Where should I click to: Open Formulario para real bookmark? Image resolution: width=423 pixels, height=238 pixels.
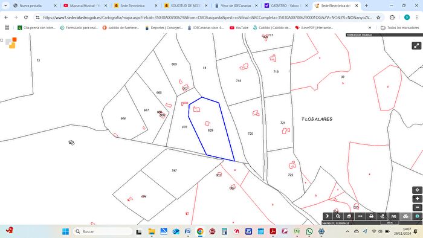pos(79,28)
